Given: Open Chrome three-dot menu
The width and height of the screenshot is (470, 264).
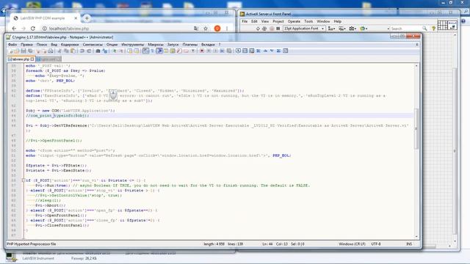Looking at the screenshot, I should 227,29.
